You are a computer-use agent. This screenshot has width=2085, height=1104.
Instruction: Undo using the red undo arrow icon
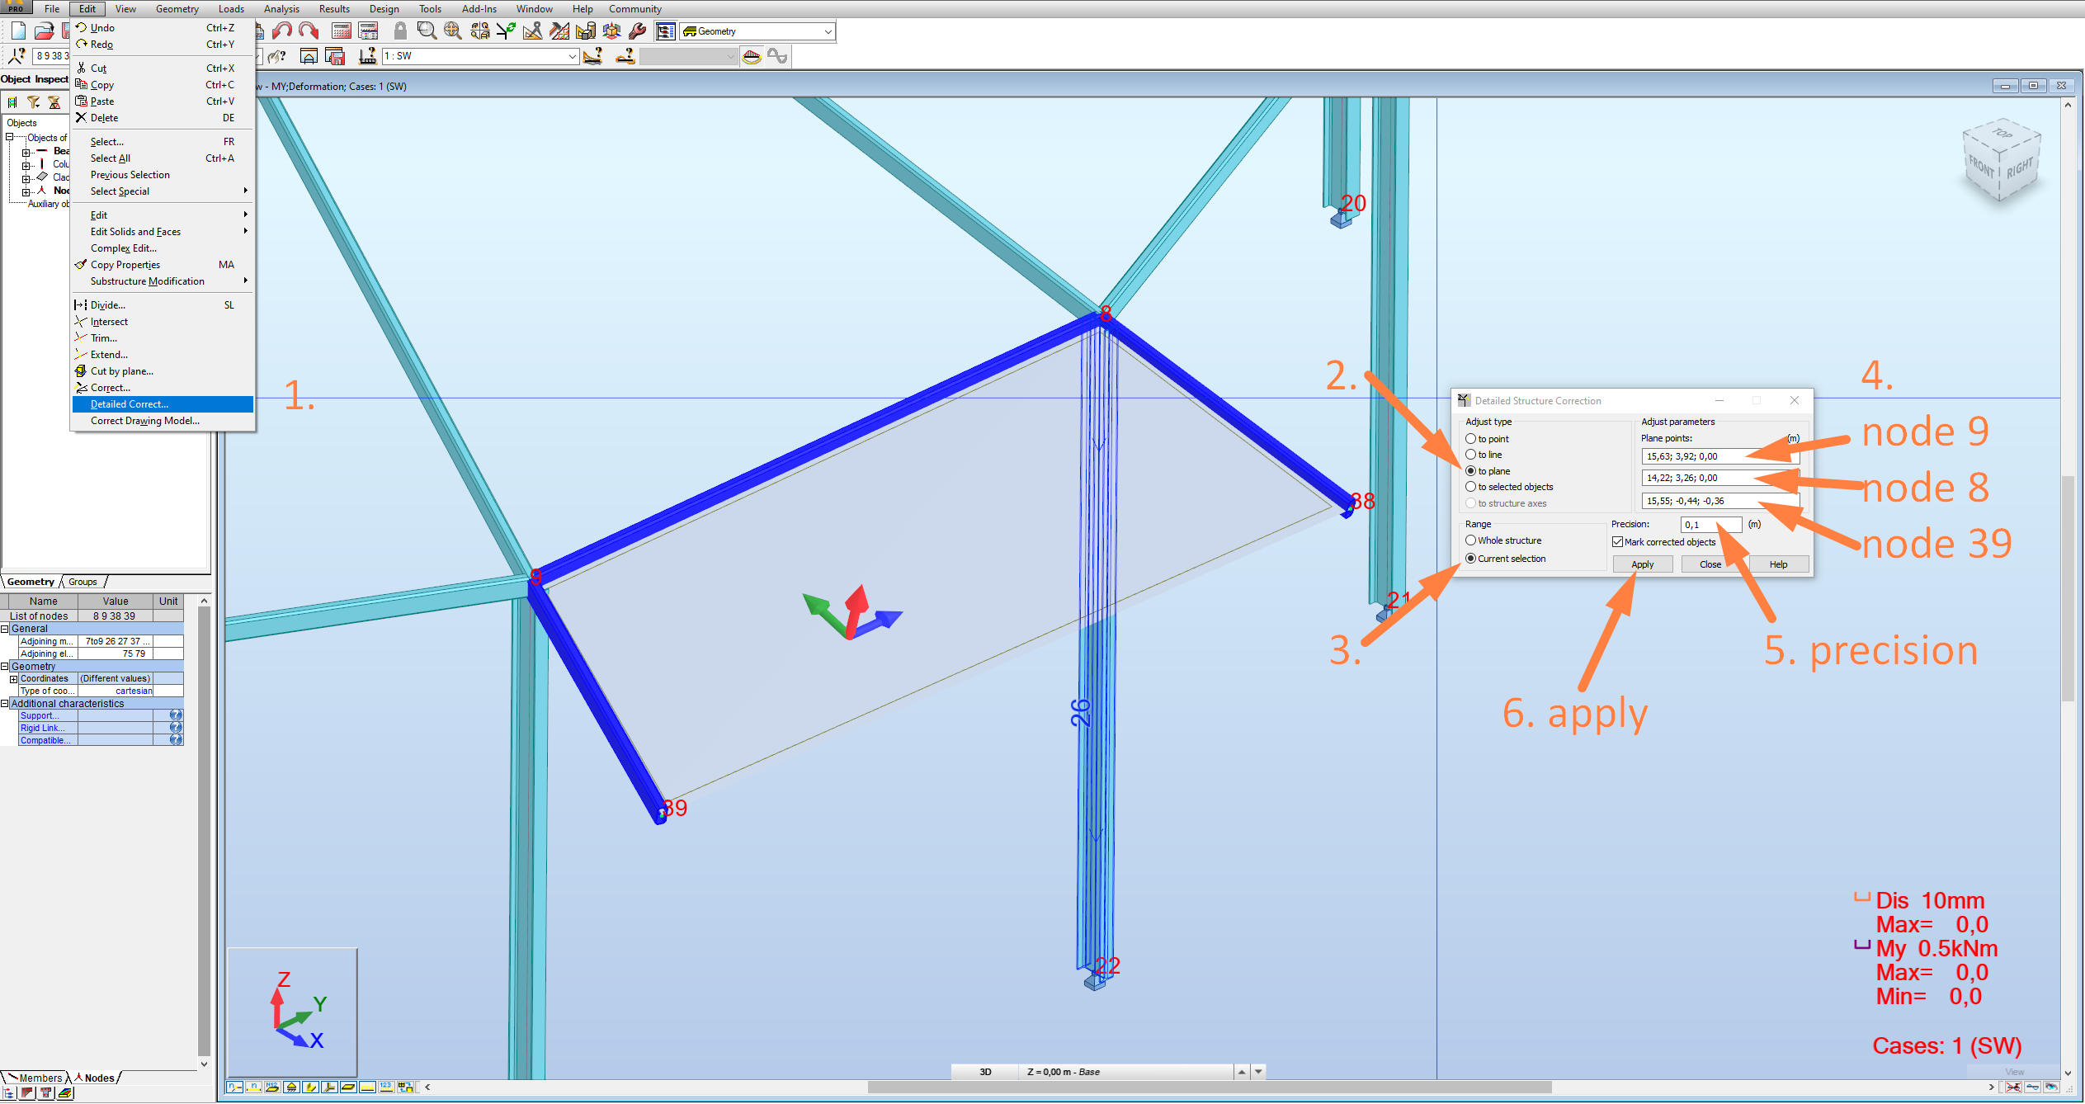coord(283,31)
